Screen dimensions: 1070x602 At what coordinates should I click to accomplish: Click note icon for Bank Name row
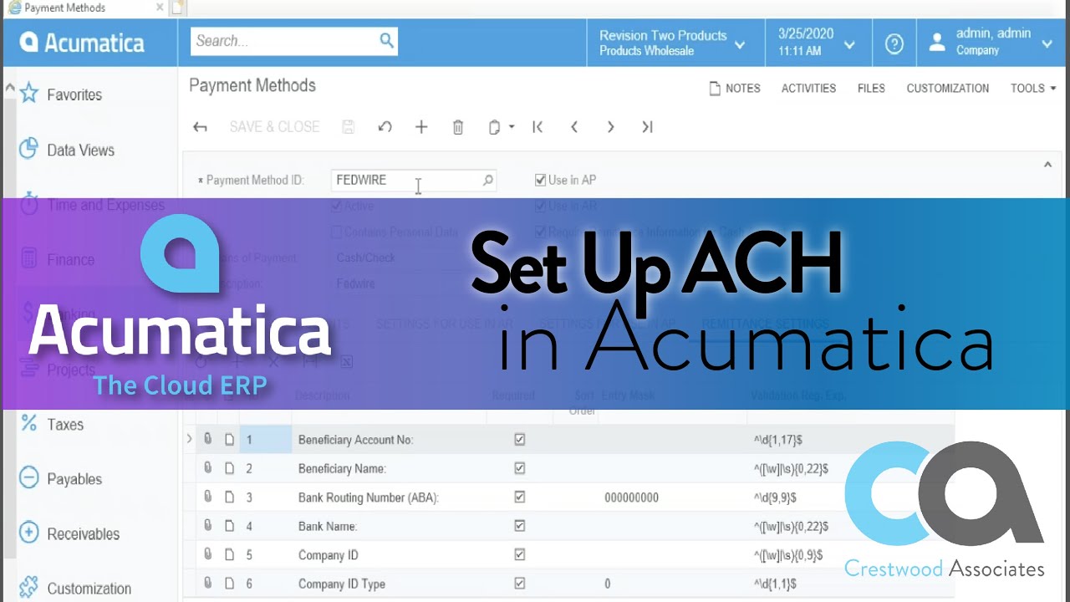click(230, 526)
